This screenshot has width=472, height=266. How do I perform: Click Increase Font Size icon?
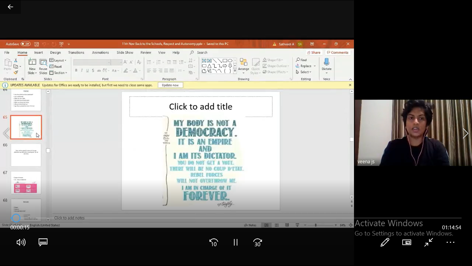coord(126,62)
